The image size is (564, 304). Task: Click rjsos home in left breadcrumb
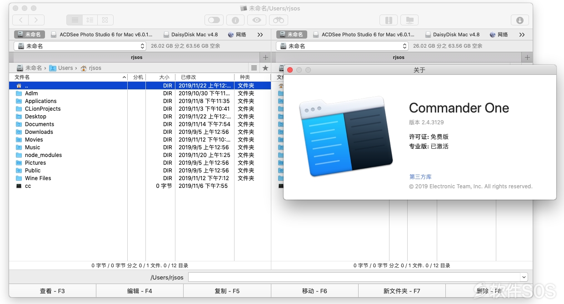(x=91, y=68)
